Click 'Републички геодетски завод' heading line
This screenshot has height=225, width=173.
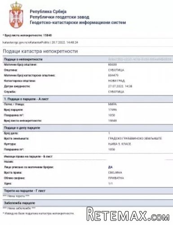tap(59, 17)
